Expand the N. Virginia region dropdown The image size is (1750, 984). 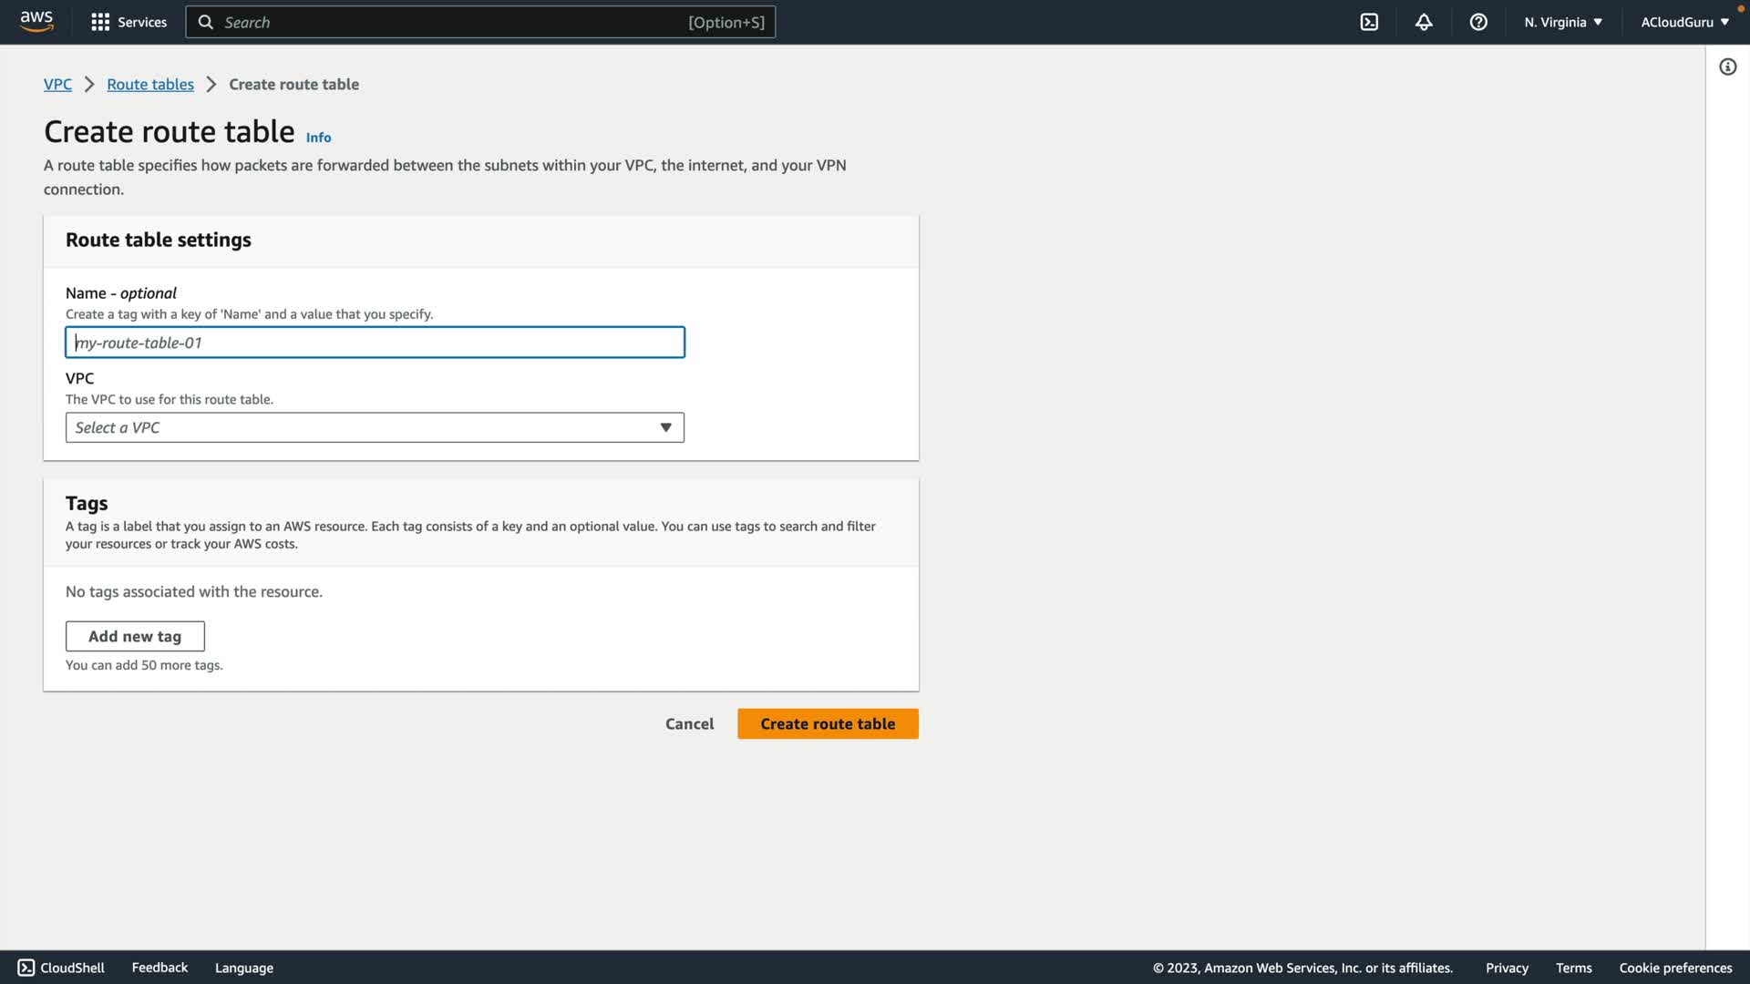coord(1562,22)
